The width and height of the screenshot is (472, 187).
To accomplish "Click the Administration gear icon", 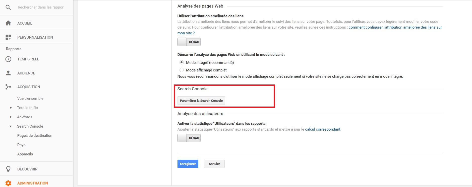I will point(8,183).
